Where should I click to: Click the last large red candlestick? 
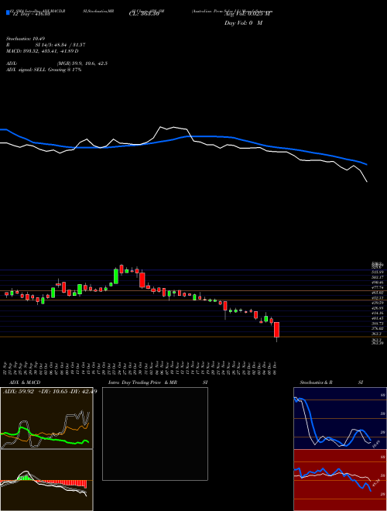276,330
